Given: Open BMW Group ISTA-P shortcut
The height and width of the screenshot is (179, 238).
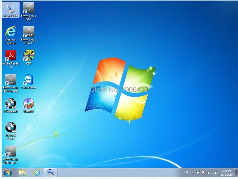Looking at the screenshot, I should (x=29, y=35).
